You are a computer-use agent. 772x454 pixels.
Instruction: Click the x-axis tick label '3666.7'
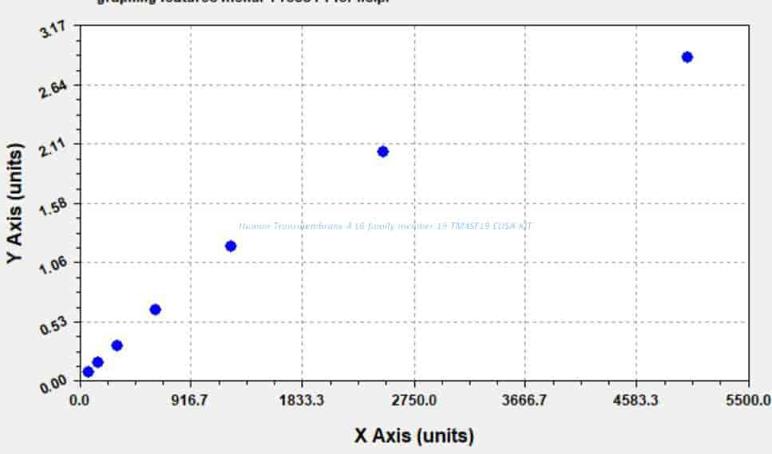click(x=525, y=401)
